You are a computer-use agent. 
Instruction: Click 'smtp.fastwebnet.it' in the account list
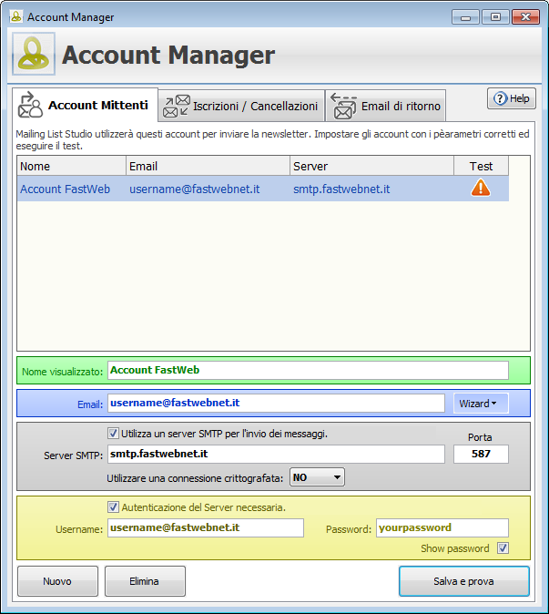(x=341, y=189)
